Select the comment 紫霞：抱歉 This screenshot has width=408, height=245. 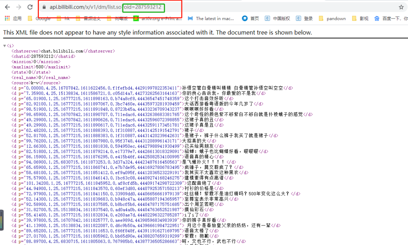(196, 236)
